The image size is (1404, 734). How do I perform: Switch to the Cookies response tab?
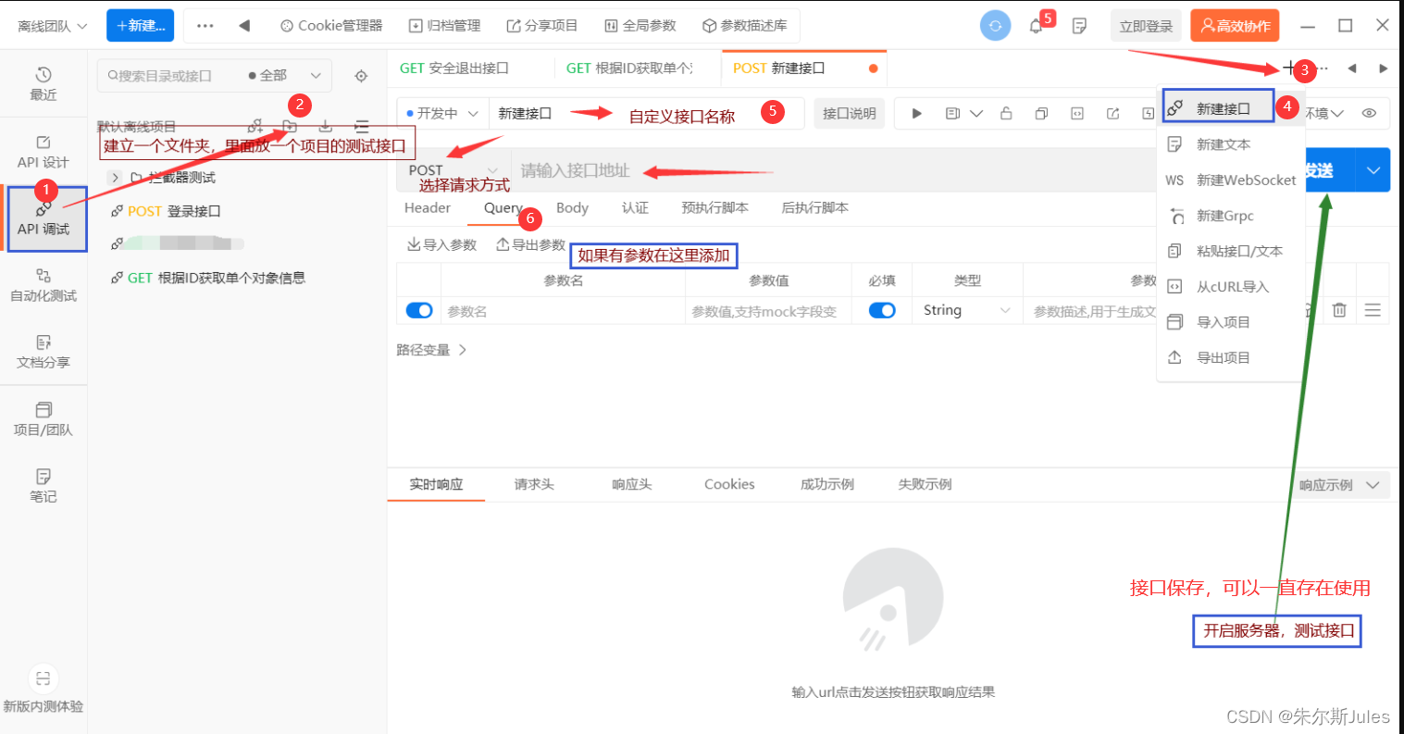729,484
